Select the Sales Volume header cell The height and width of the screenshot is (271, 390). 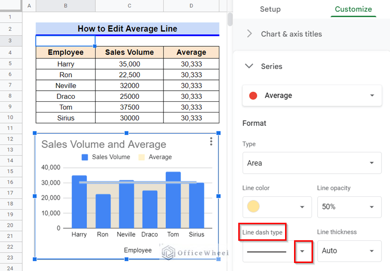tap(130, 52)
